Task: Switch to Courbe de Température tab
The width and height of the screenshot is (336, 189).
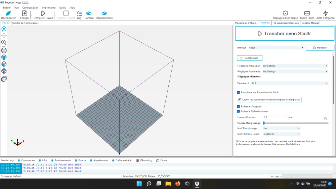Action: [25, 23]
